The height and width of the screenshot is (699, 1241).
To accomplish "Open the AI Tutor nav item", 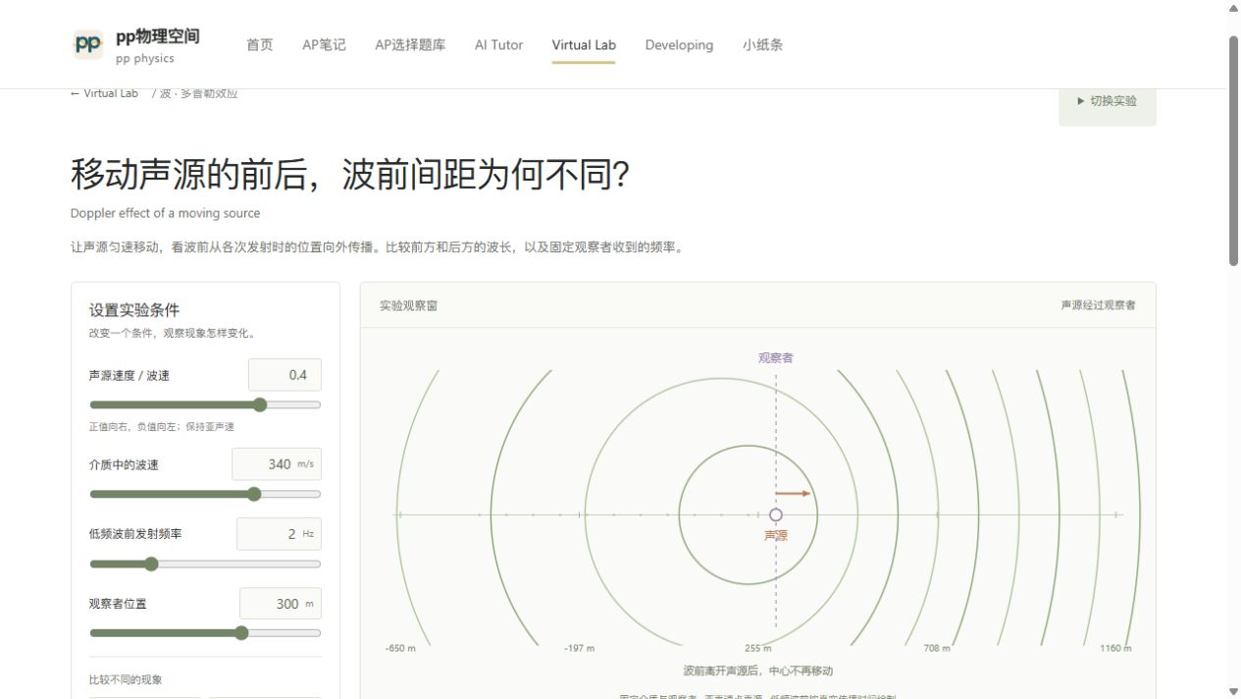I will coord(498,45).
